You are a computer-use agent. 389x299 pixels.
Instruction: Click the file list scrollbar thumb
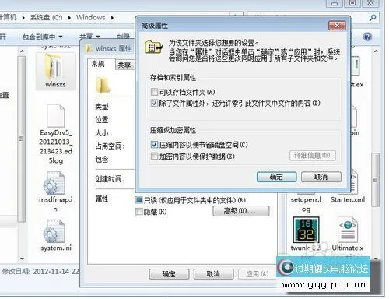[375, 180]
